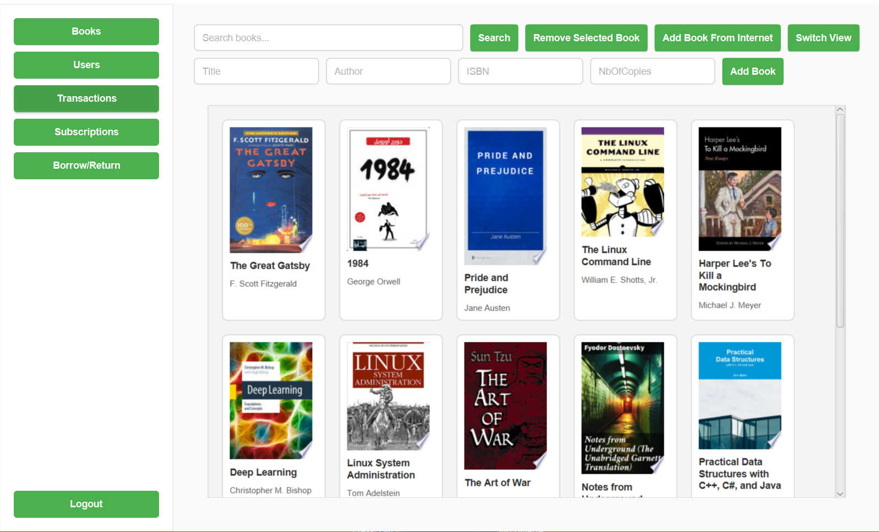Switch View of the book list

(823, 38)
